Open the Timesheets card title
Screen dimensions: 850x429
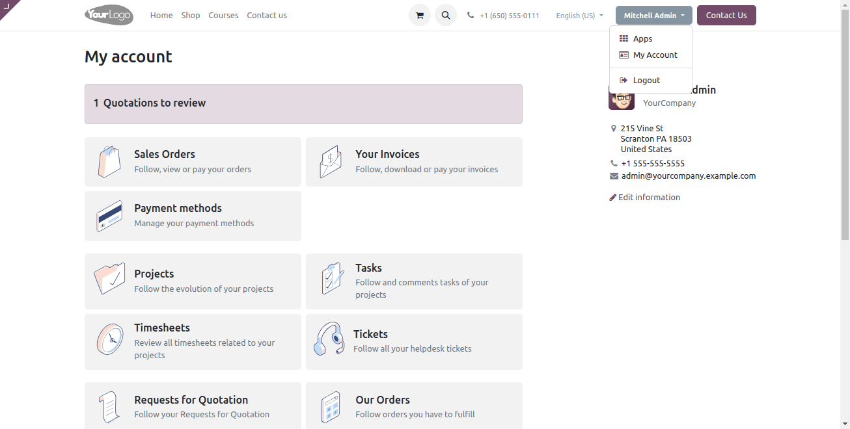162,328
